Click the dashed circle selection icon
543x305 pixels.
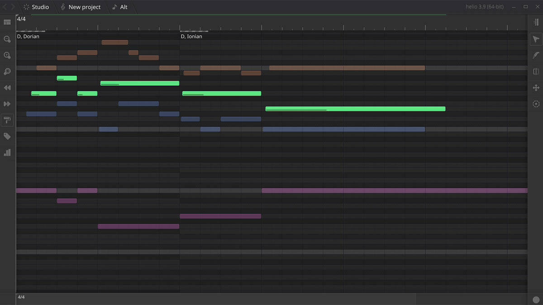(x=536, y=104)
